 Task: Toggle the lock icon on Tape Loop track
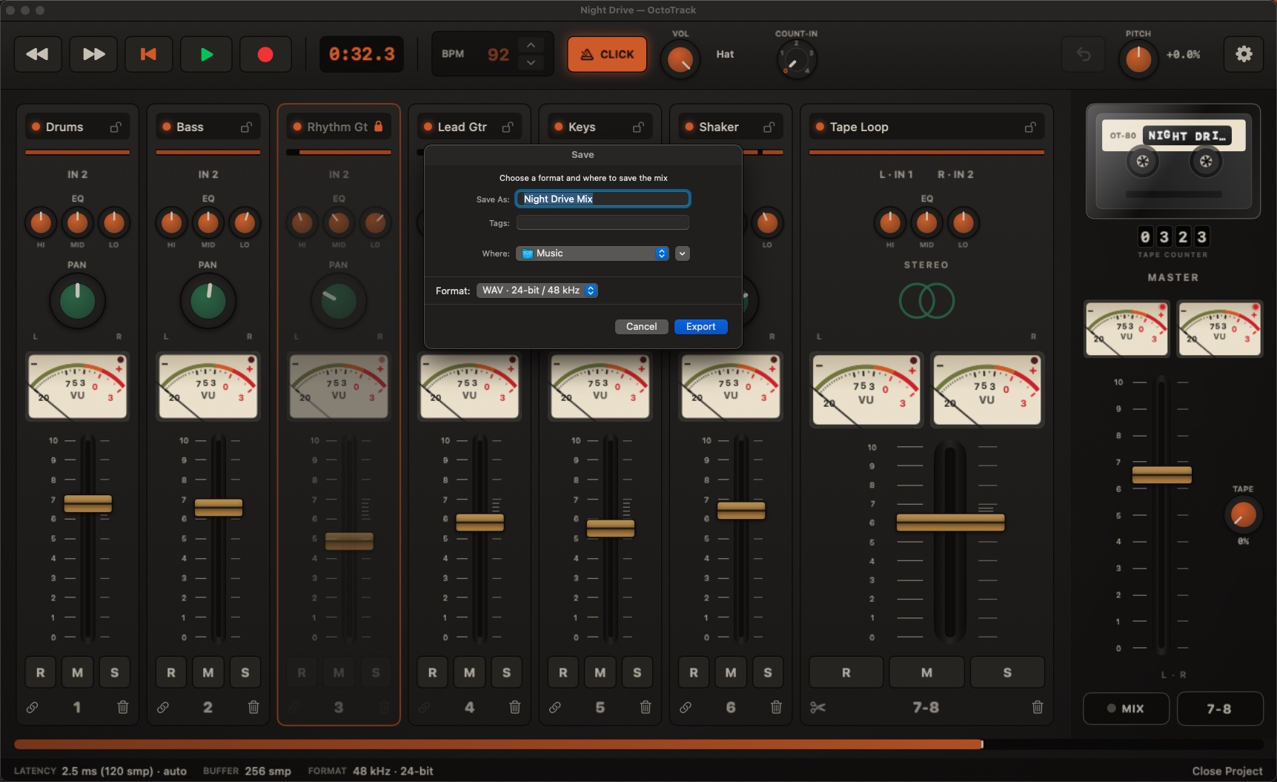[x=1030, y=127]
